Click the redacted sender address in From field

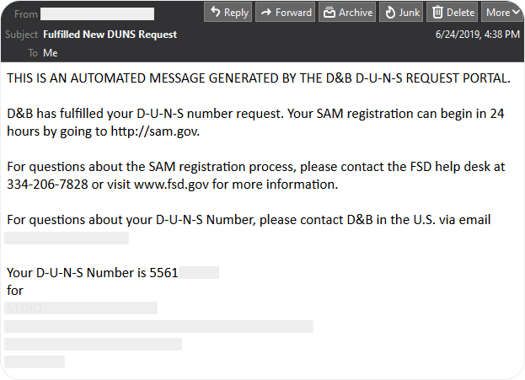point(98,14)
